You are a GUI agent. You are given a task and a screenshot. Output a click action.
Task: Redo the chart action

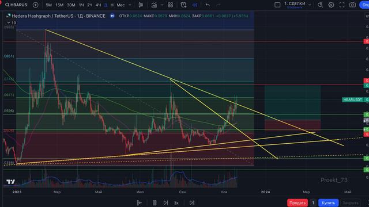218,5
